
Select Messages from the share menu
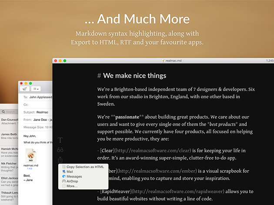(83, 176)
